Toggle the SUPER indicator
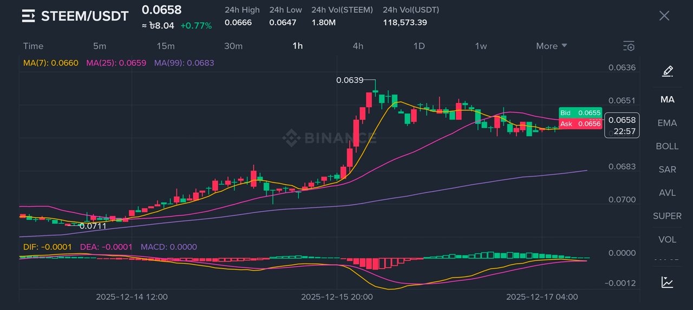The image size is (693, 310). coord(667,216)
